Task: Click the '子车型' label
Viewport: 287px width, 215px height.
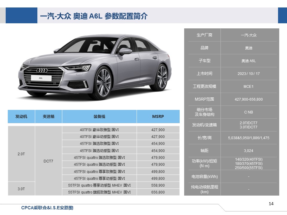Action: (204, 61)
